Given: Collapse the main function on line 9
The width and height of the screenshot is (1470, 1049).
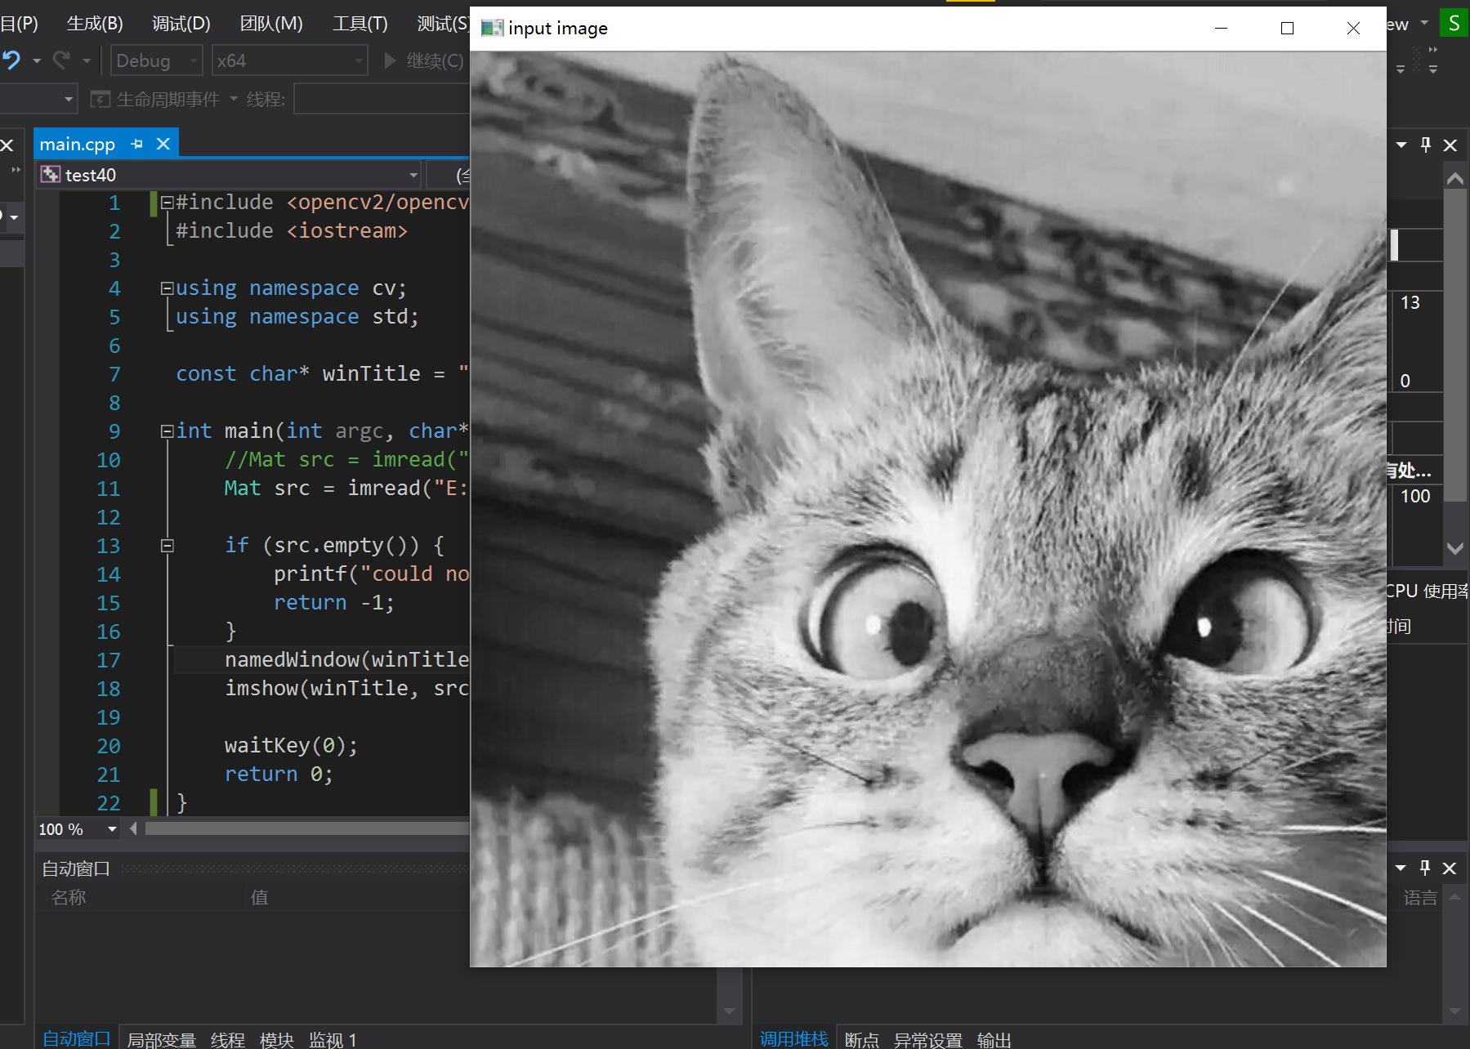Looking at the screenshot, I should pyautogui.click(x=167, y=431).
